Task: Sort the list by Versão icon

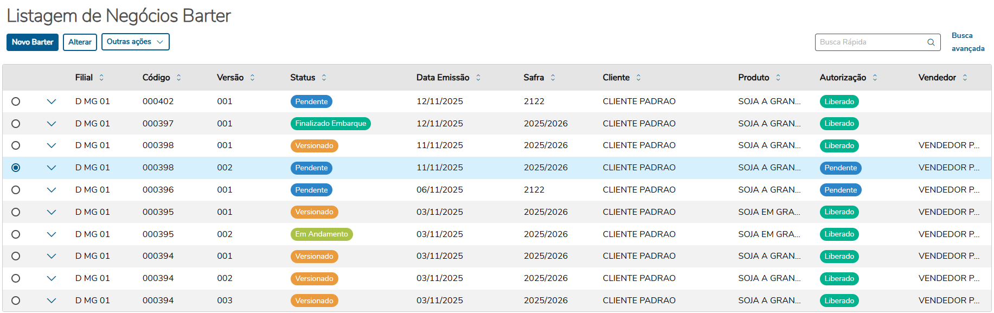Action: (252, 78)
